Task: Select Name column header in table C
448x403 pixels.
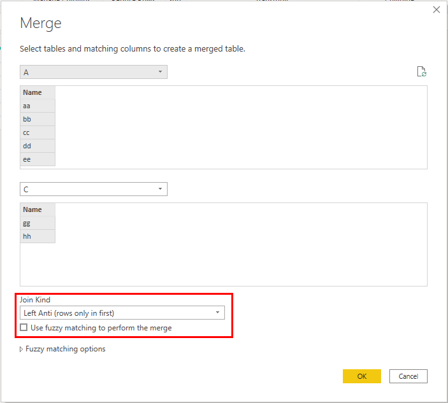Action: click(38, 209)
